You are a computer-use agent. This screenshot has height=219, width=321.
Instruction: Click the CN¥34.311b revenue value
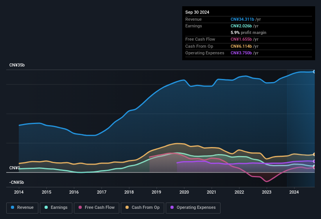click(242, 19)
